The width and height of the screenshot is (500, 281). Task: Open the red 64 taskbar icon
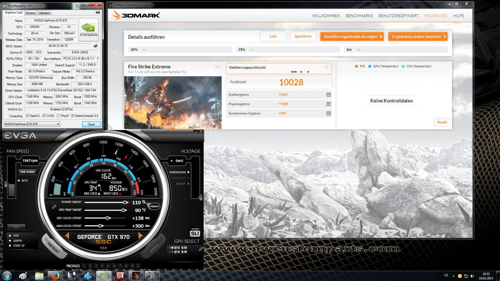[x=120, y=275]
